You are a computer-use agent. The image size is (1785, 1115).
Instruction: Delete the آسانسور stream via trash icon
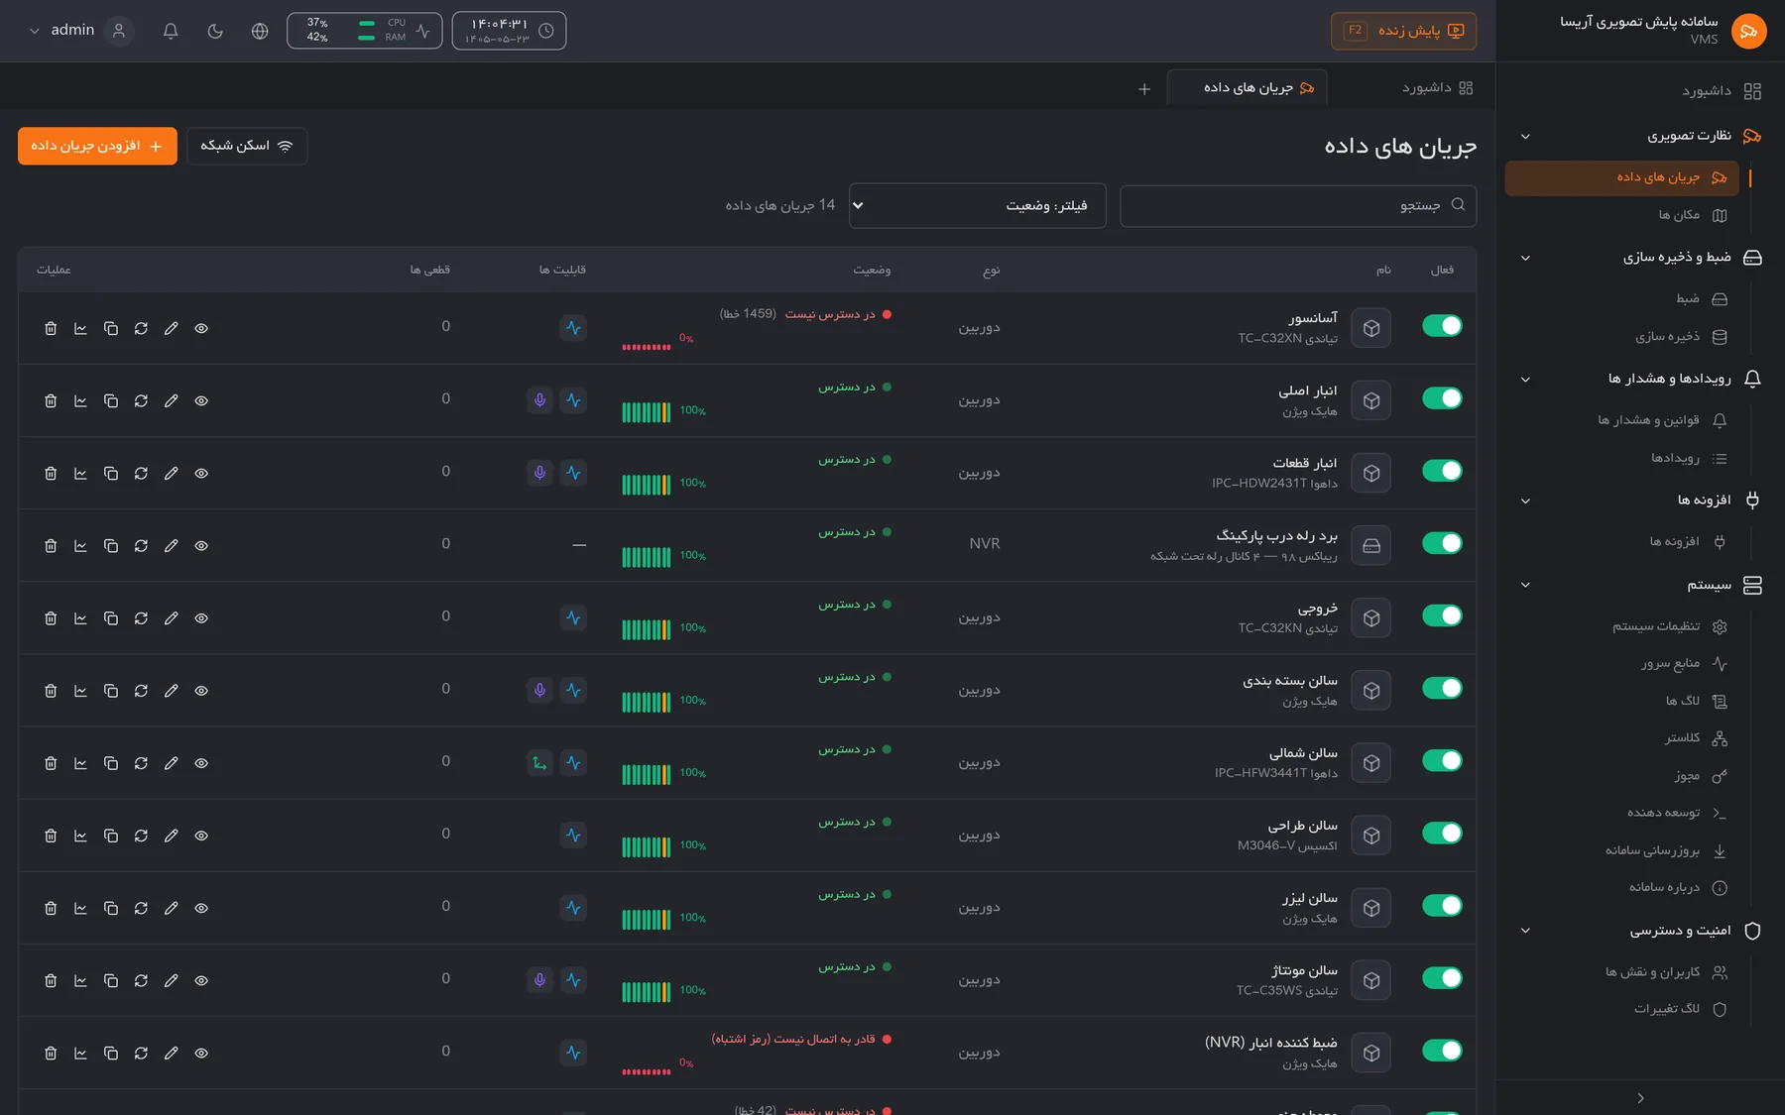pos(51,328)
